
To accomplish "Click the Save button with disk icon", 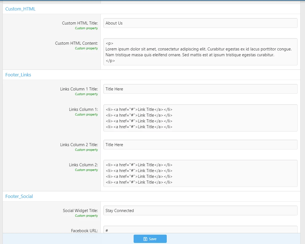I will [150, 239].
